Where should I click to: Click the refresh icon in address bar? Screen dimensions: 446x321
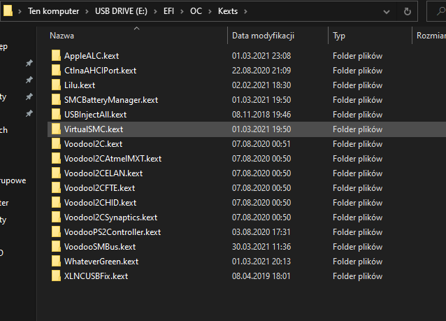coord(408,11)
